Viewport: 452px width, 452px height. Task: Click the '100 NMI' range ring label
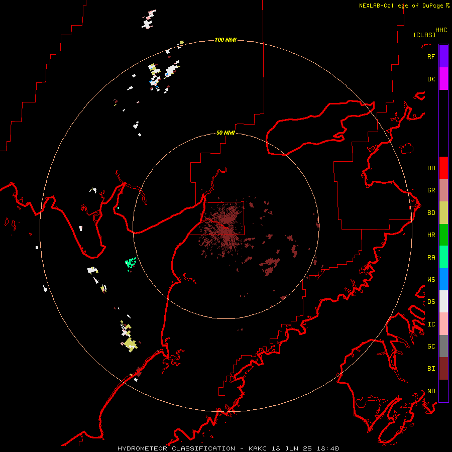tap(225, 40)
